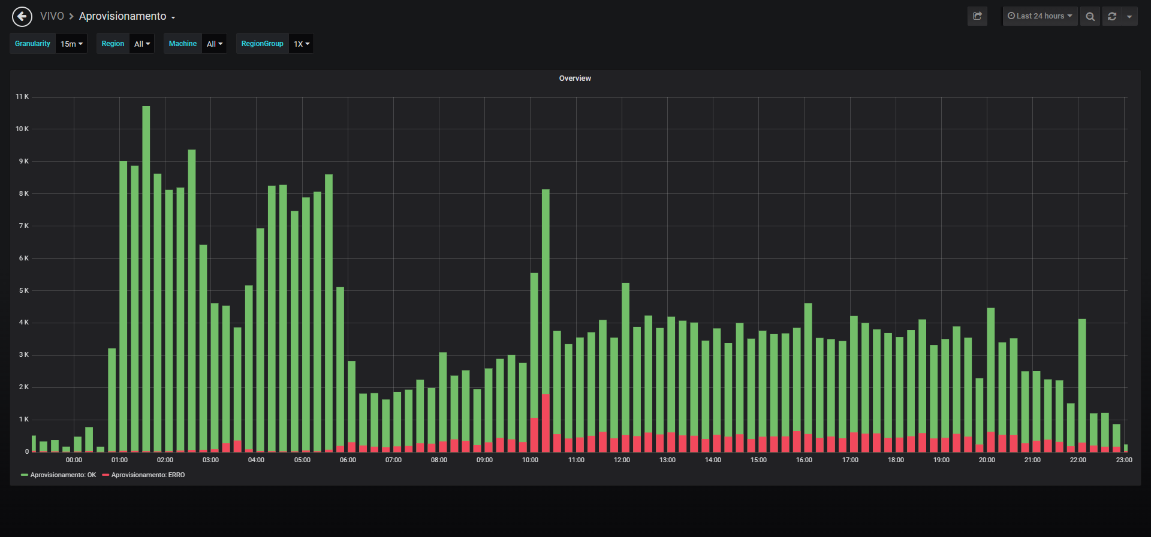The height and width of the screenshot is (537, 1151).
Task: Open the Last 24 hours time picker
Action: [1040, 16]
